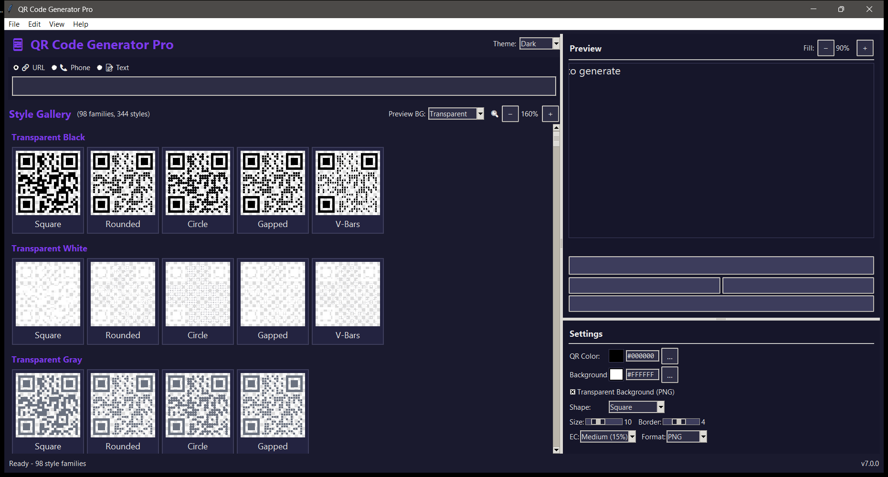Open the Shape dropdown in Settings
Screen dimensions: 888x477
(x=661, y=407)
